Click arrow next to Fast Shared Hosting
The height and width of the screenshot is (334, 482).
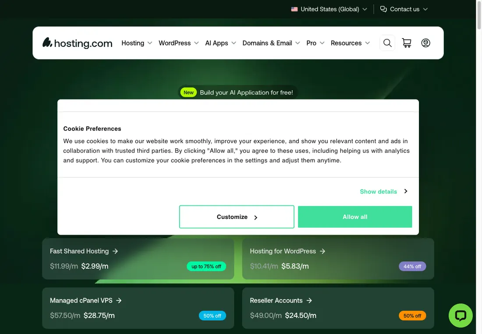point(115,251)
